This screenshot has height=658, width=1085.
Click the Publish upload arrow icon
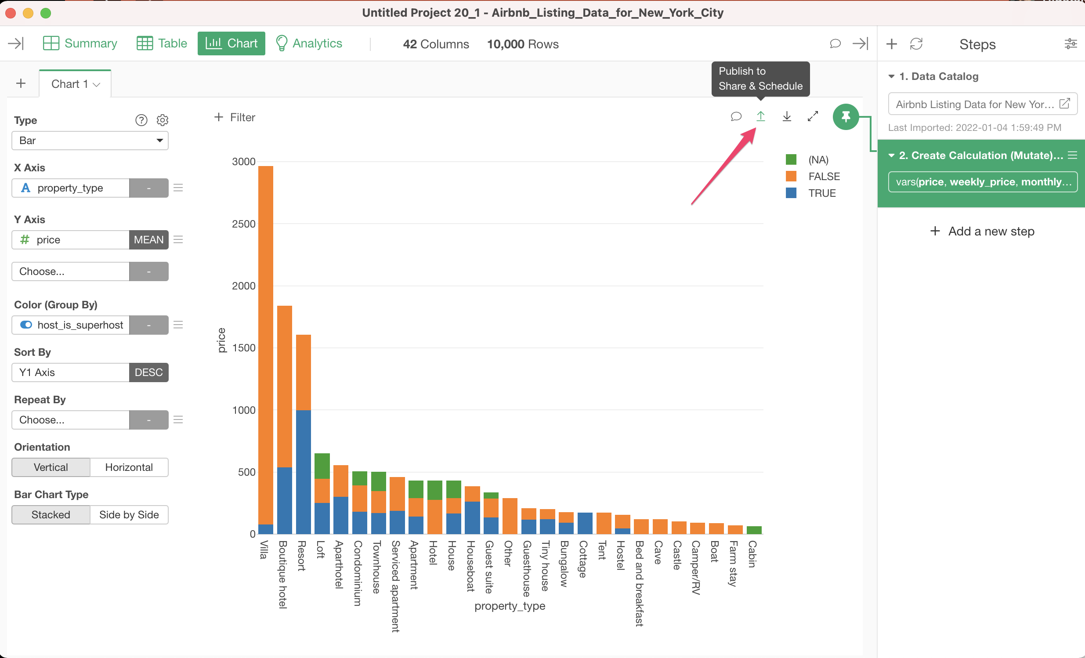point(760,116)
